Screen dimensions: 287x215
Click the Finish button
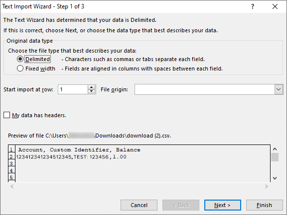click(x=264, y=205)
